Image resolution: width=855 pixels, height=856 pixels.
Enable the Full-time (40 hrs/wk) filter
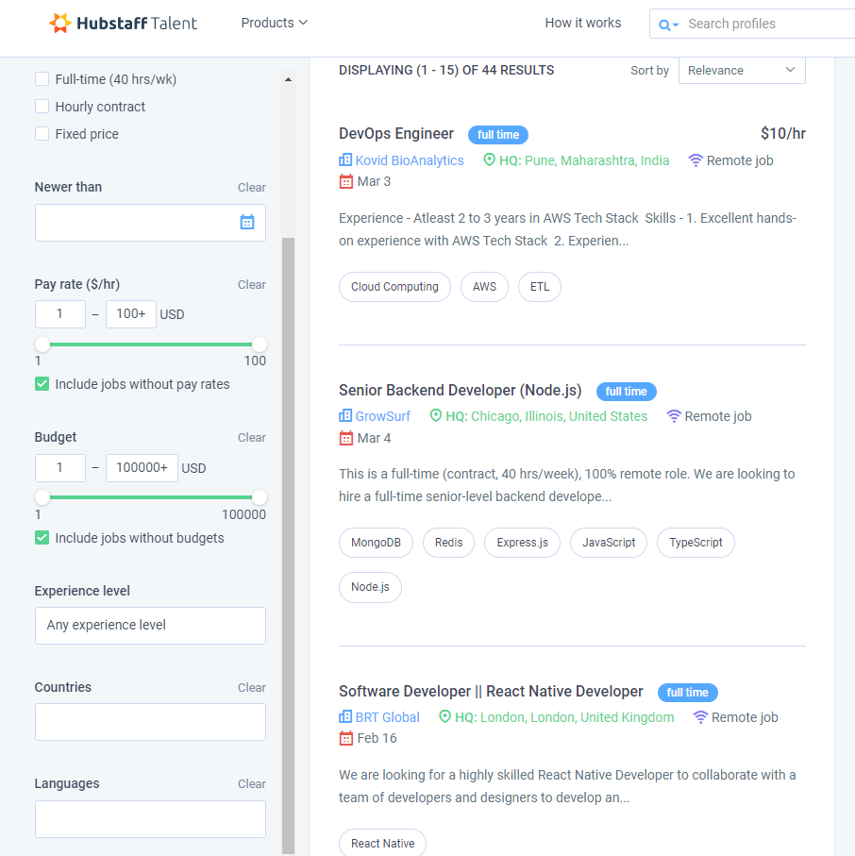42,79
